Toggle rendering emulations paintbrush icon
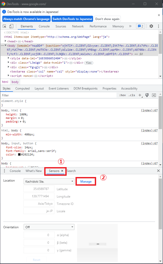This screenshot has width=163, height=264. coord(147,95)
